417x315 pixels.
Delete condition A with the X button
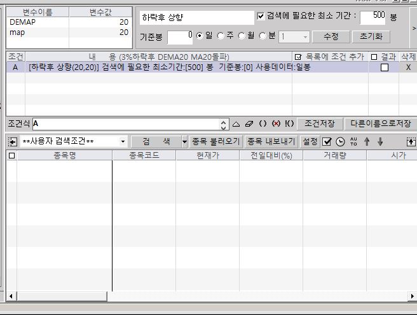coord(408,67)
